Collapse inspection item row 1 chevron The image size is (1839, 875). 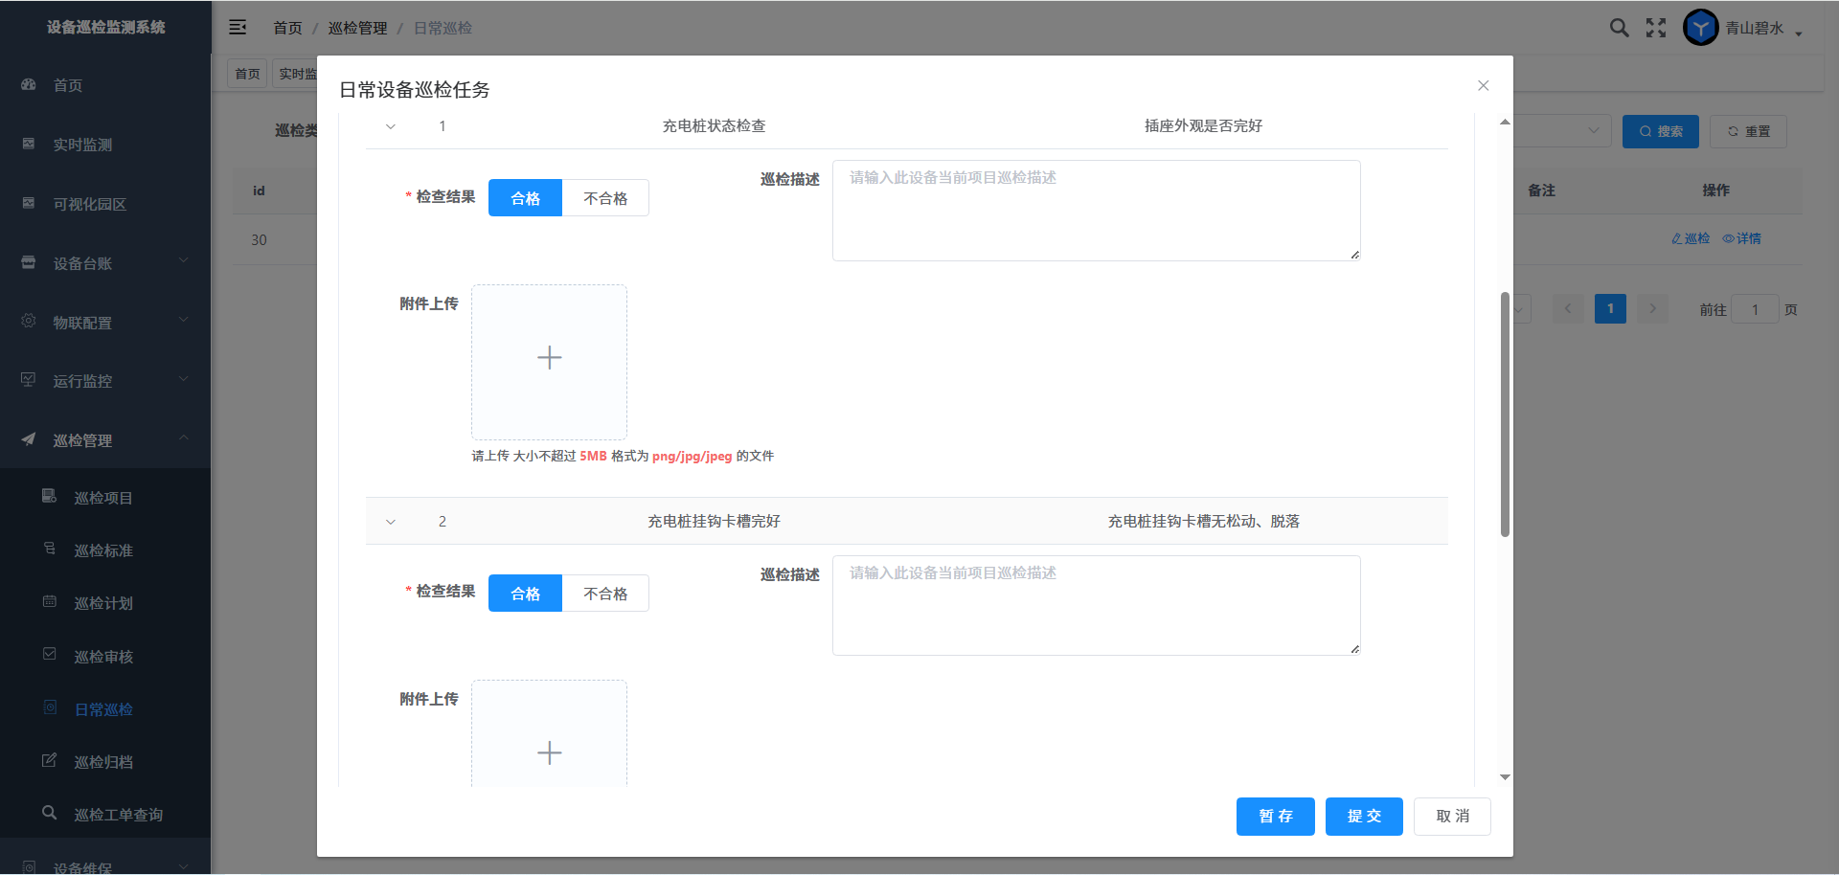(391, 126)
